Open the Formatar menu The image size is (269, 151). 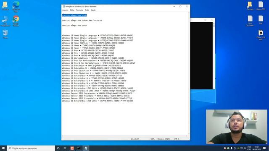(x=79, y=10)
